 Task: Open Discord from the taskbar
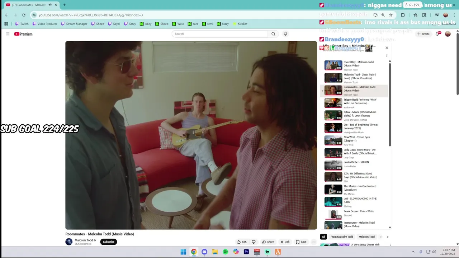(204, 252)
